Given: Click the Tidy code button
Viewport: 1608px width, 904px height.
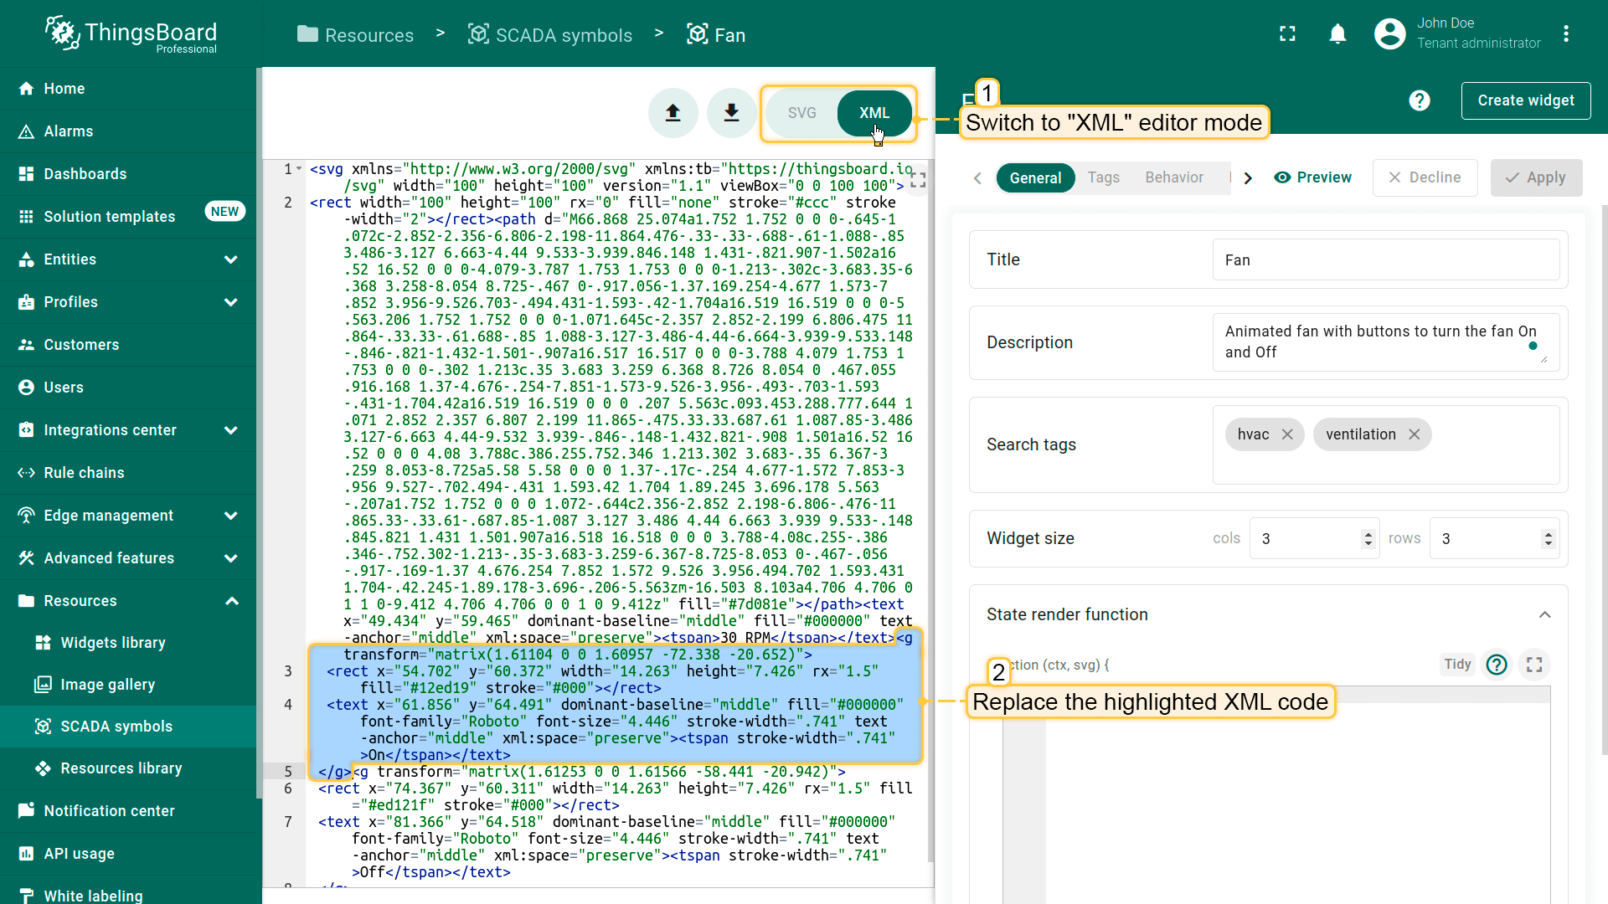Looking at the screenshot, I should click(1456, 665).
